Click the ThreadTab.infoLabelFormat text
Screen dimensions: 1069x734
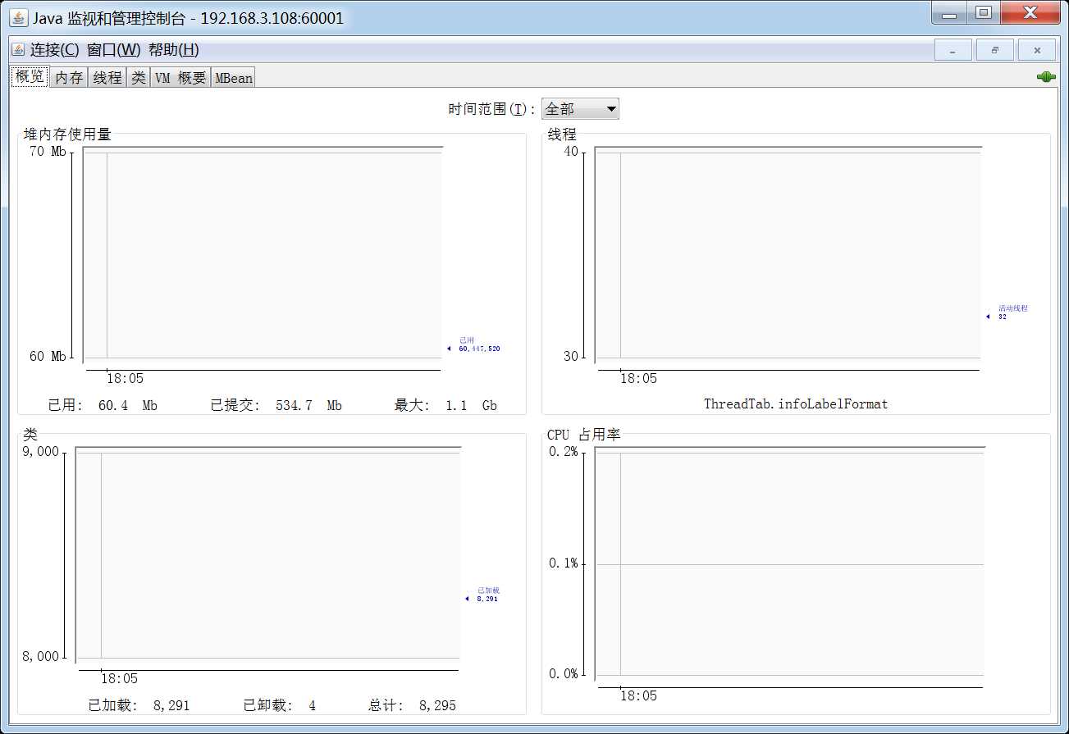coord(796,403)
